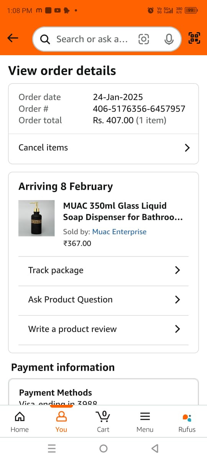Tap the soap dispenser product thumbnail
The height and width of the screenshot is (460, 207).
[36, 218]
